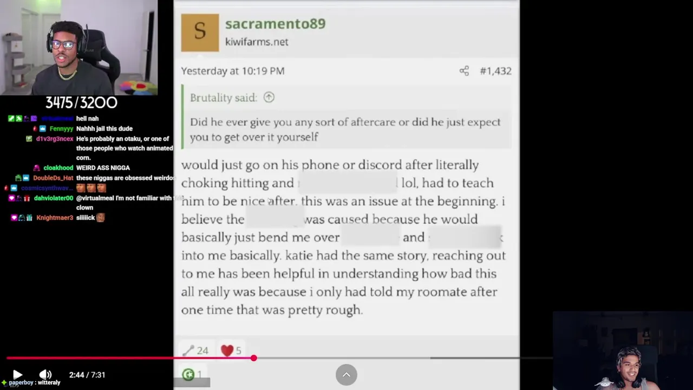Click the small webcam overlay at bottom right

click(x=623, y=351)
